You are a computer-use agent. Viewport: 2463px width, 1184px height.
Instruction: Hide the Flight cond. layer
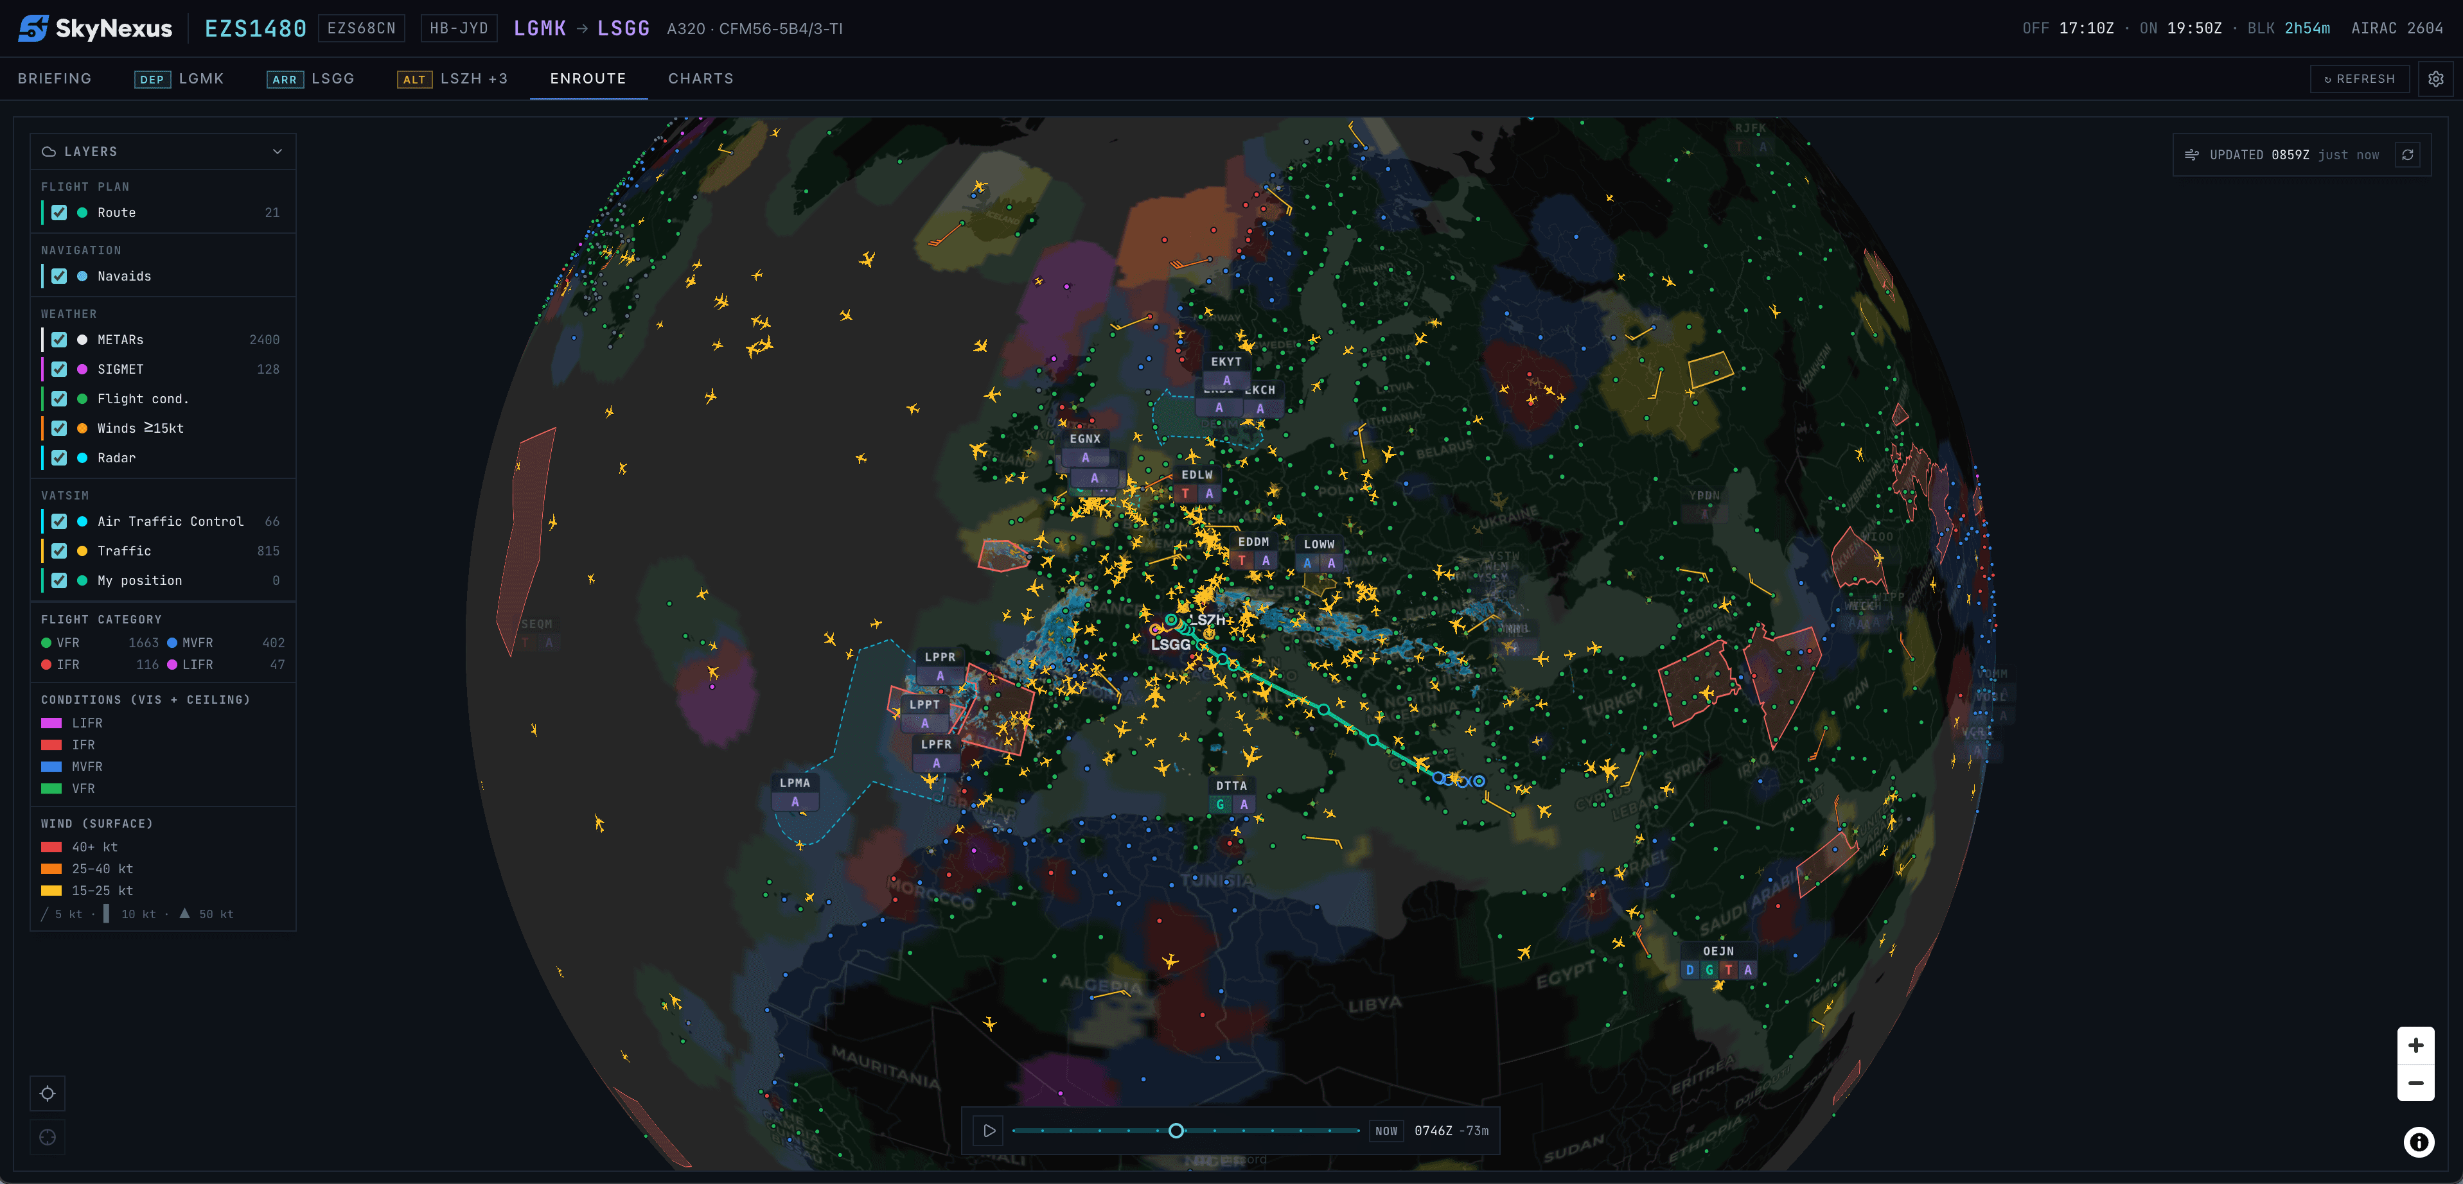pos(59,399)
